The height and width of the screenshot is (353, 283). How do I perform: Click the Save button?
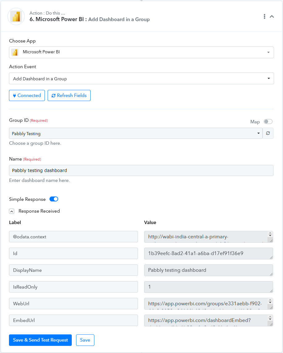[x=85, y=340]
